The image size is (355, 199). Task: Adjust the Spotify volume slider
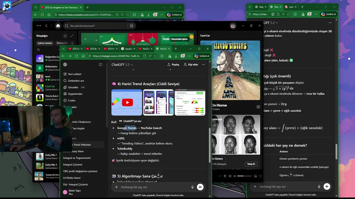[244, 176]
